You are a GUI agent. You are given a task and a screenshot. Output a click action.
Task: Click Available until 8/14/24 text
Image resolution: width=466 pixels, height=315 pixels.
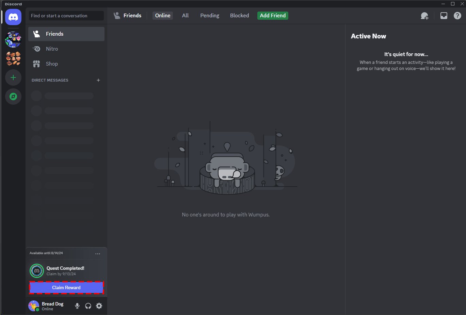pos(46,253)
